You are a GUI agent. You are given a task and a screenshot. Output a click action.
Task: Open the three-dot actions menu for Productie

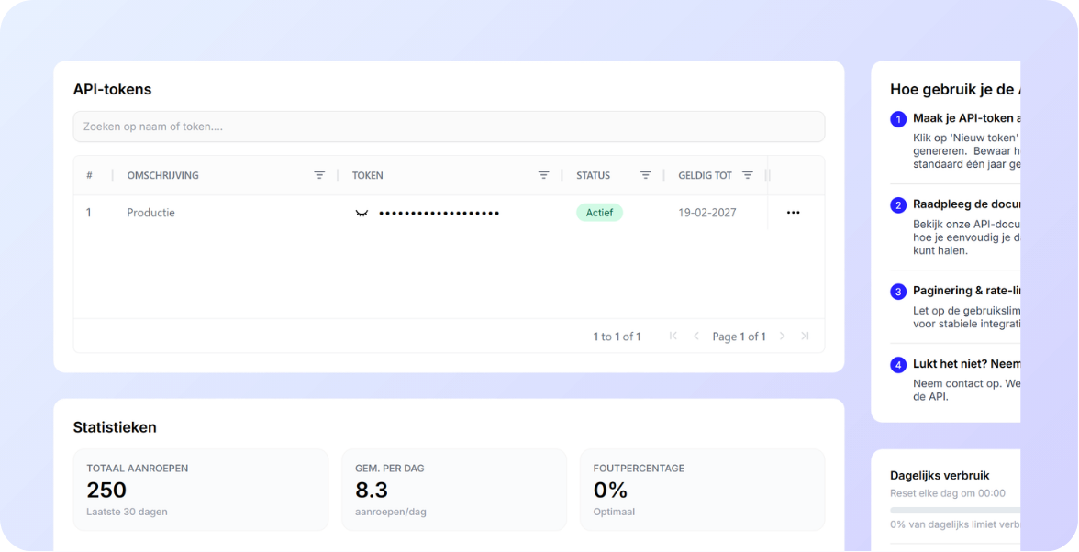click(794, 213)
